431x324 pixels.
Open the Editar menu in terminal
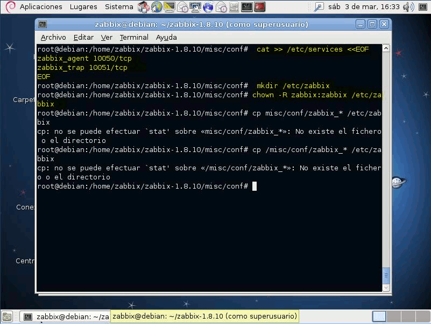(x=83, y=37)
